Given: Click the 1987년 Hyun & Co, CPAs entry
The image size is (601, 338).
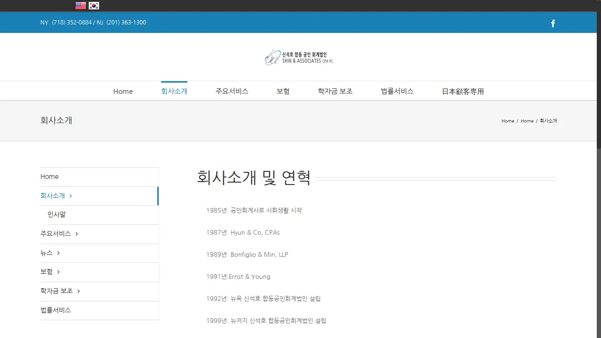Looking at the screenshot, I should 243,232.
